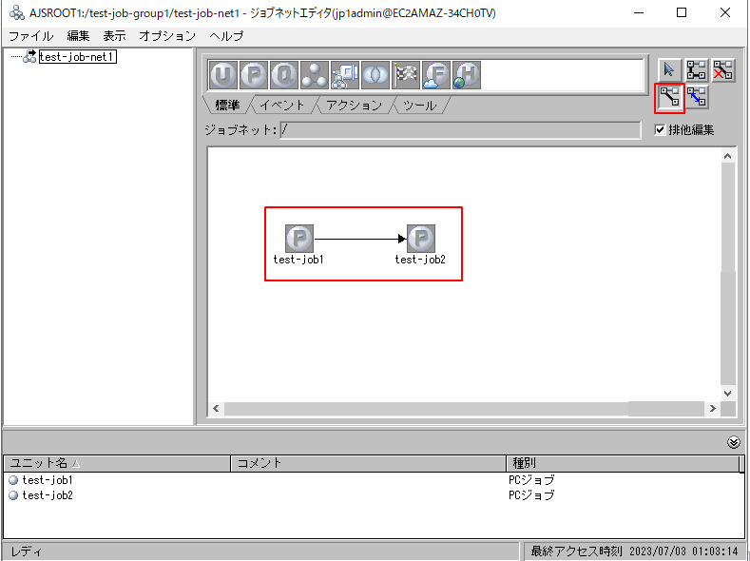This screenshot has width=750, height=561.
Task: Click the test-job1 label on canvas
Action: pyautogui.click(x=298, y=260)
